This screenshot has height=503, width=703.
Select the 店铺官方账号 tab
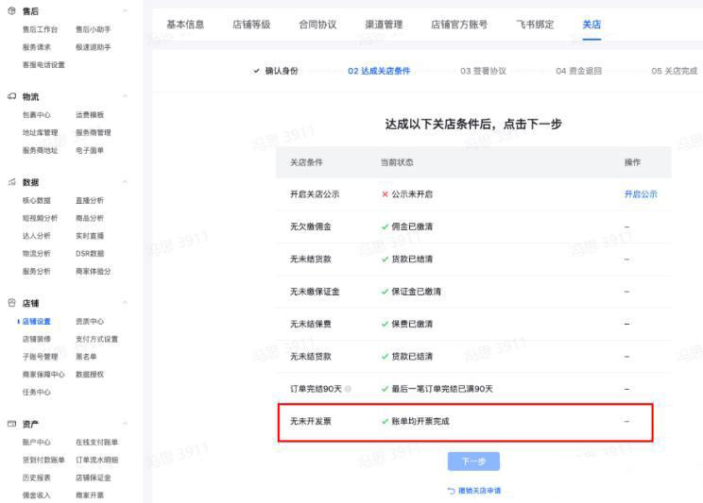point(459,25)
